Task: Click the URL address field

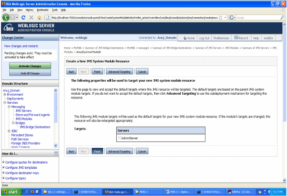Action: pyautogui.click(x=134, y=18)
